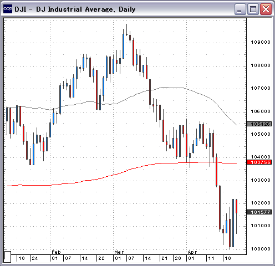Click the 102000 price axis label
This screenshot has width=275, height=266.
click(261, 203)
